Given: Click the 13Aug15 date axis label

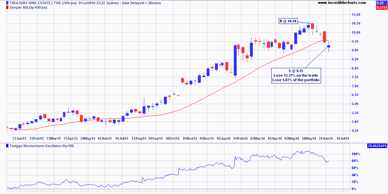Looking at the screenshot, I should click(x=139, y=138).
